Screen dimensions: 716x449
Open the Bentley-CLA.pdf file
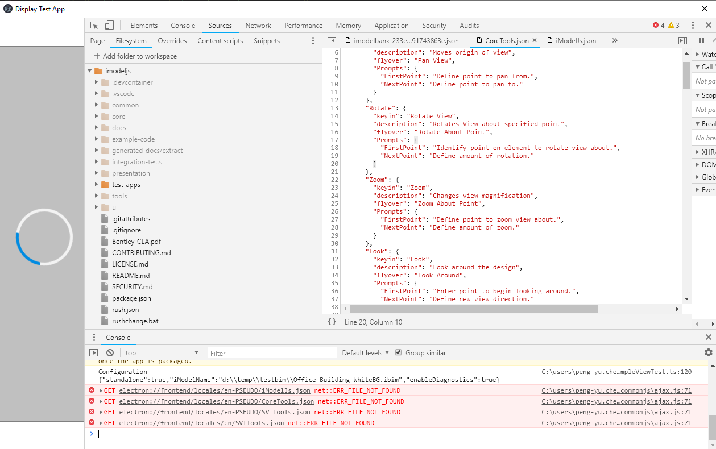click(x=136, y=242)
